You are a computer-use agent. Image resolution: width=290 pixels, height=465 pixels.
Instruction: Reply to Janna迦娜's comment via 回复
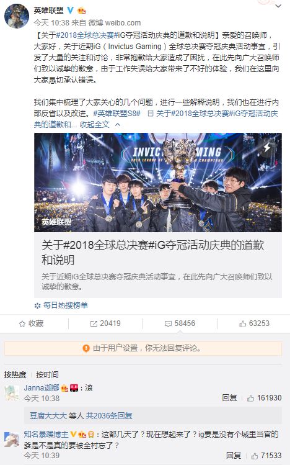(230, 398)
